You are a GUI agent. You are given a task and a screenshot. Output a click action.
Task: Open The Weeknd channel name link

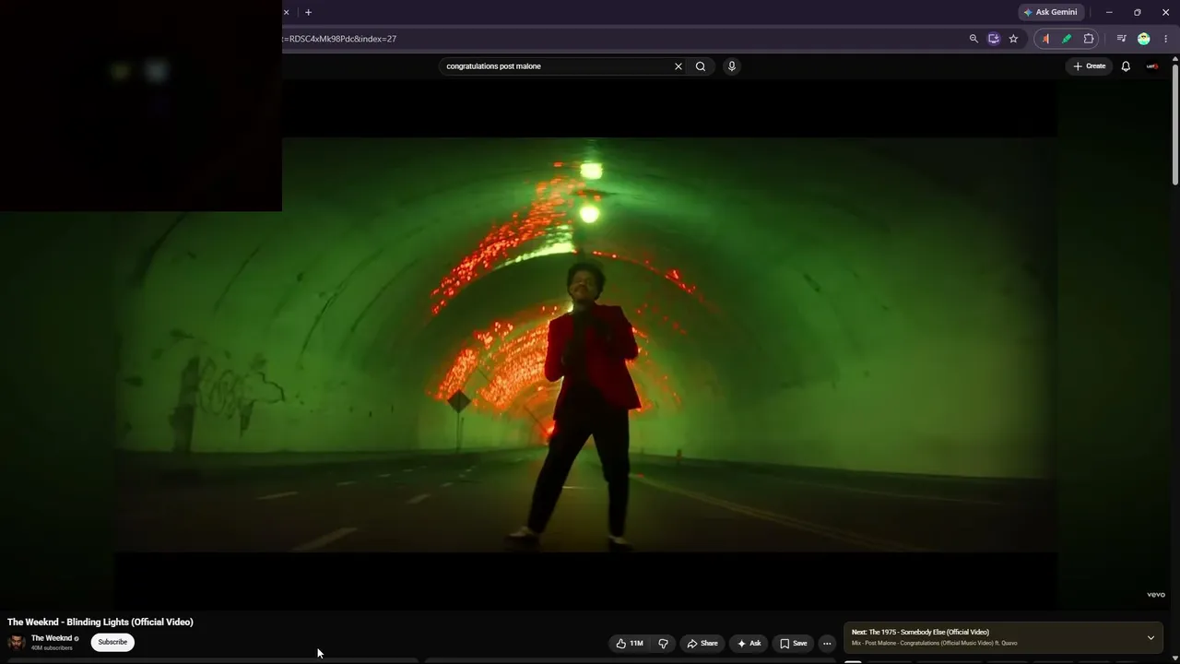click(52, 638)
